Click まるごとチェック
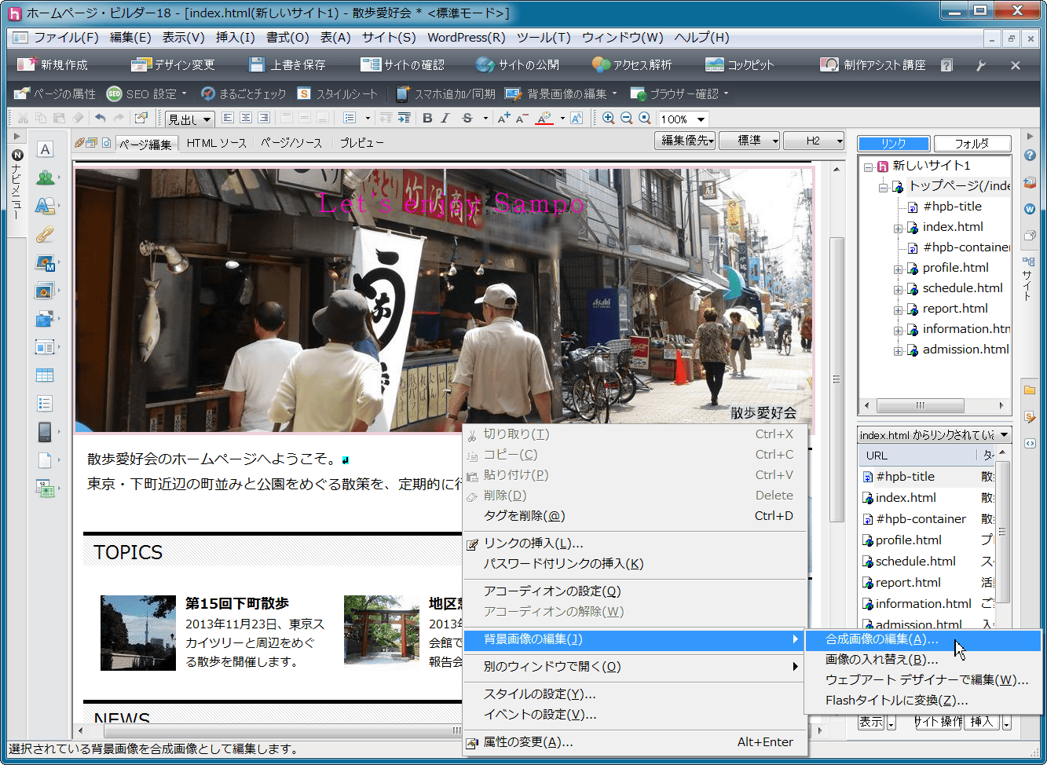The height and width of the screenshot is (765, 1047). point(243,94)
